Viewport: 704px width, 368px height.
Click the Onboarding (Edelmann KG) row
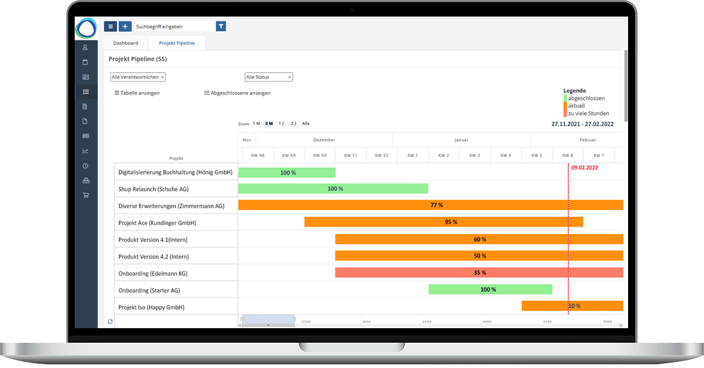pos(176,273)
